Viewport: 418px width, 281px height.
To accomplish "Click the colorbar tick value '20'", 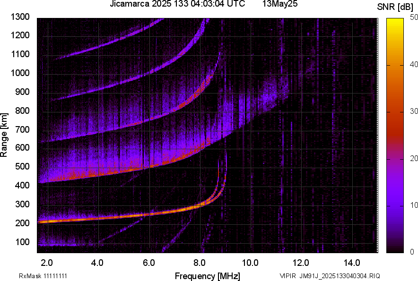I will (414, 159).
